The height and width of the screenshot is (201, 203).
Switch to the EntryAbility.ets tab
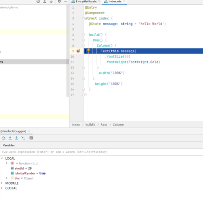pos(86,2)
